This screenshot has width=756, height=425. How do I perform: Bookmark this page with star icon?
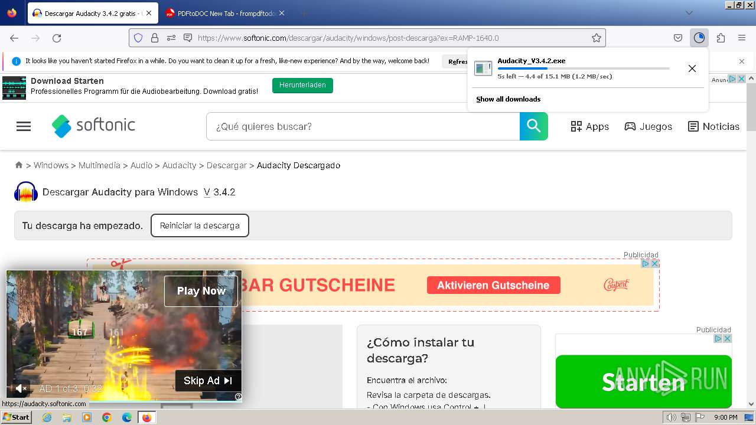(597, 38)
